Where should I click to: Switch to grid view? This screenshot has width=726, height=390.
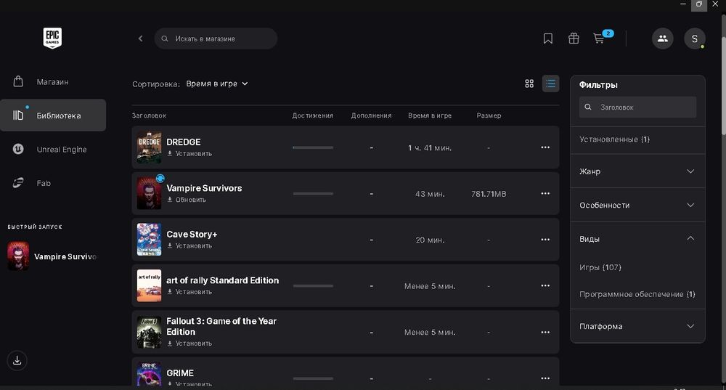(529, 84)
